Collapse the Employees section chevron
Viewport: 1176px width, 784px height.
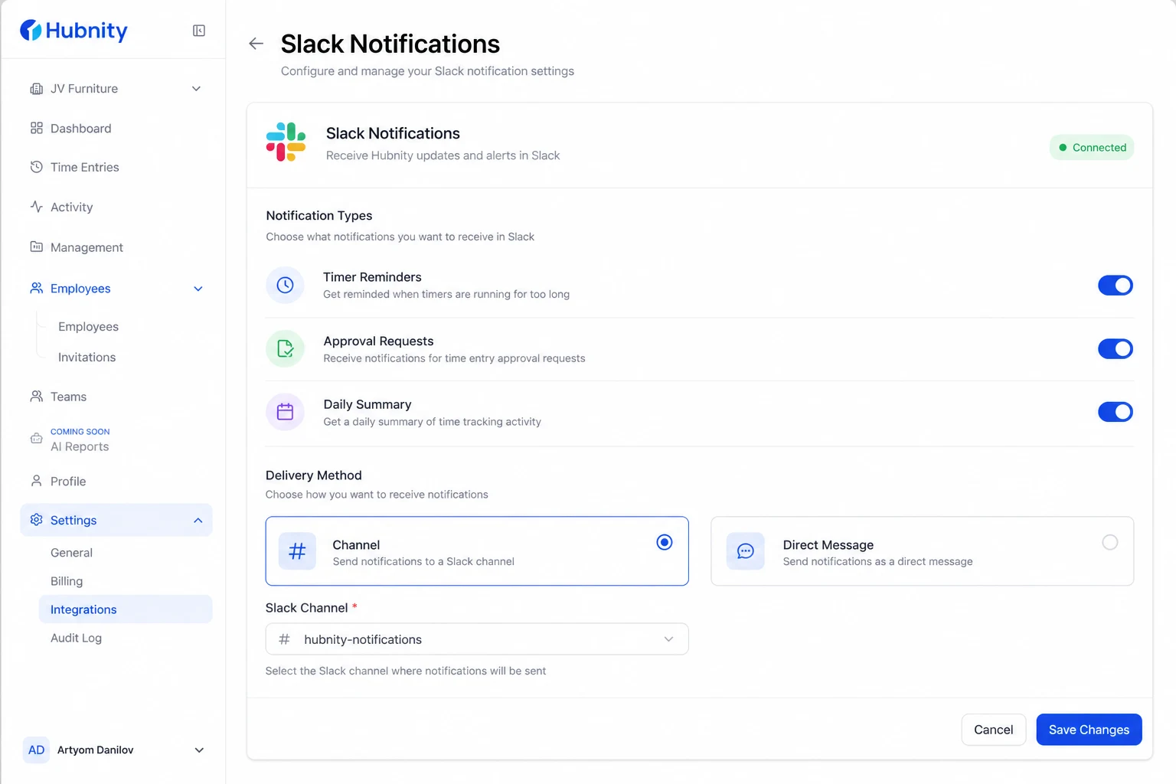(x=198, y=289)
